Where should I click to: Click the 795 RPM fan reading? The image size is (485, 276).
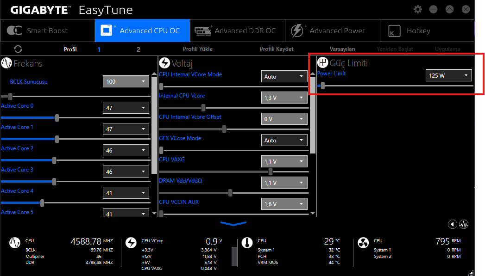(x=448, y=241)
